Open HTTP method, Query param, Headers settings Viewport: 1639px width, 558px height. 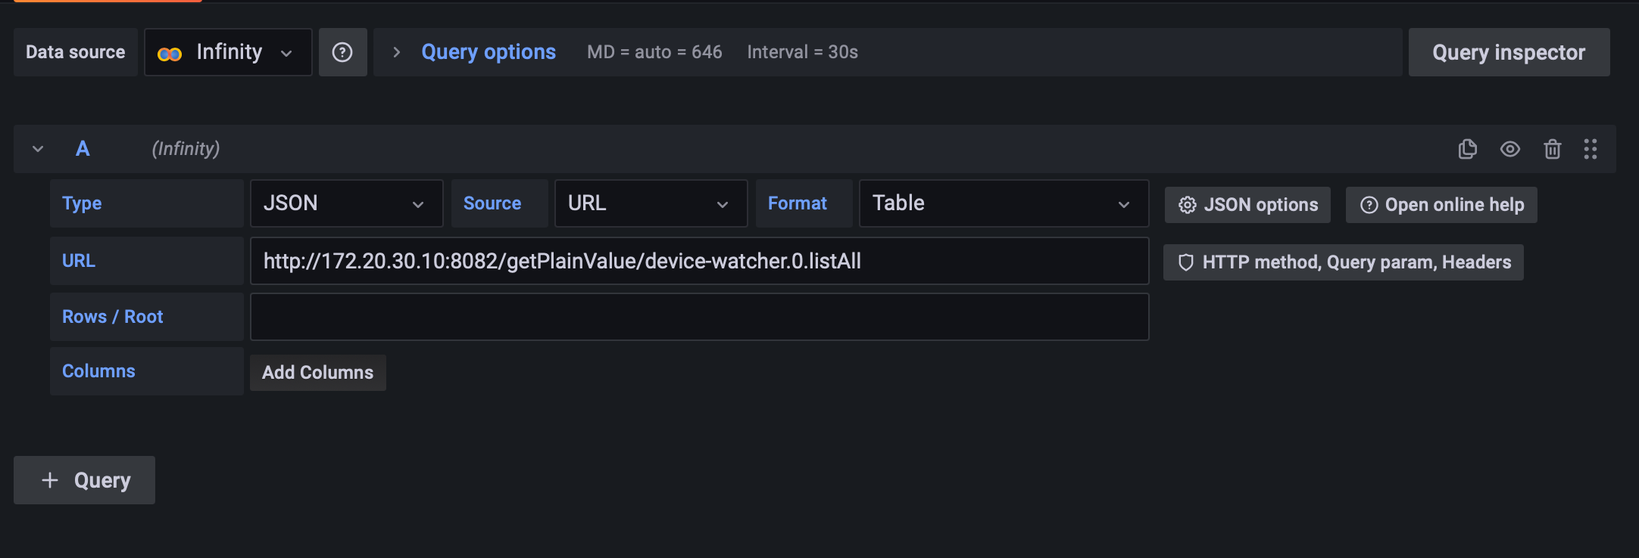click(1343, 262)
